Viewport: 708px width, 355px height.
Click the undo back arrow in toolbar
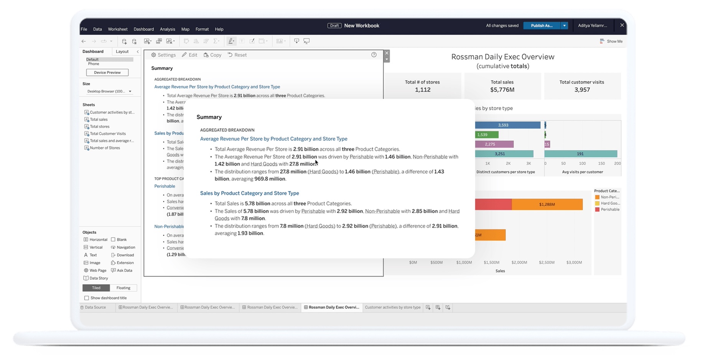click(x=84, y=41)
